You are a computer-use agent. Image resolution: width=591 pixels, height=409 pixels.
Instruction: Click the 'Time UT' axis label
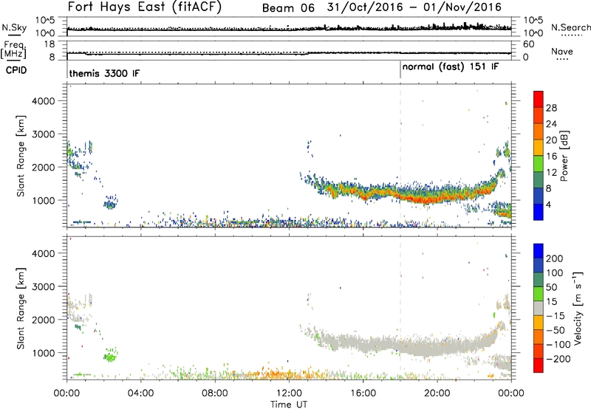pos(289,404)
